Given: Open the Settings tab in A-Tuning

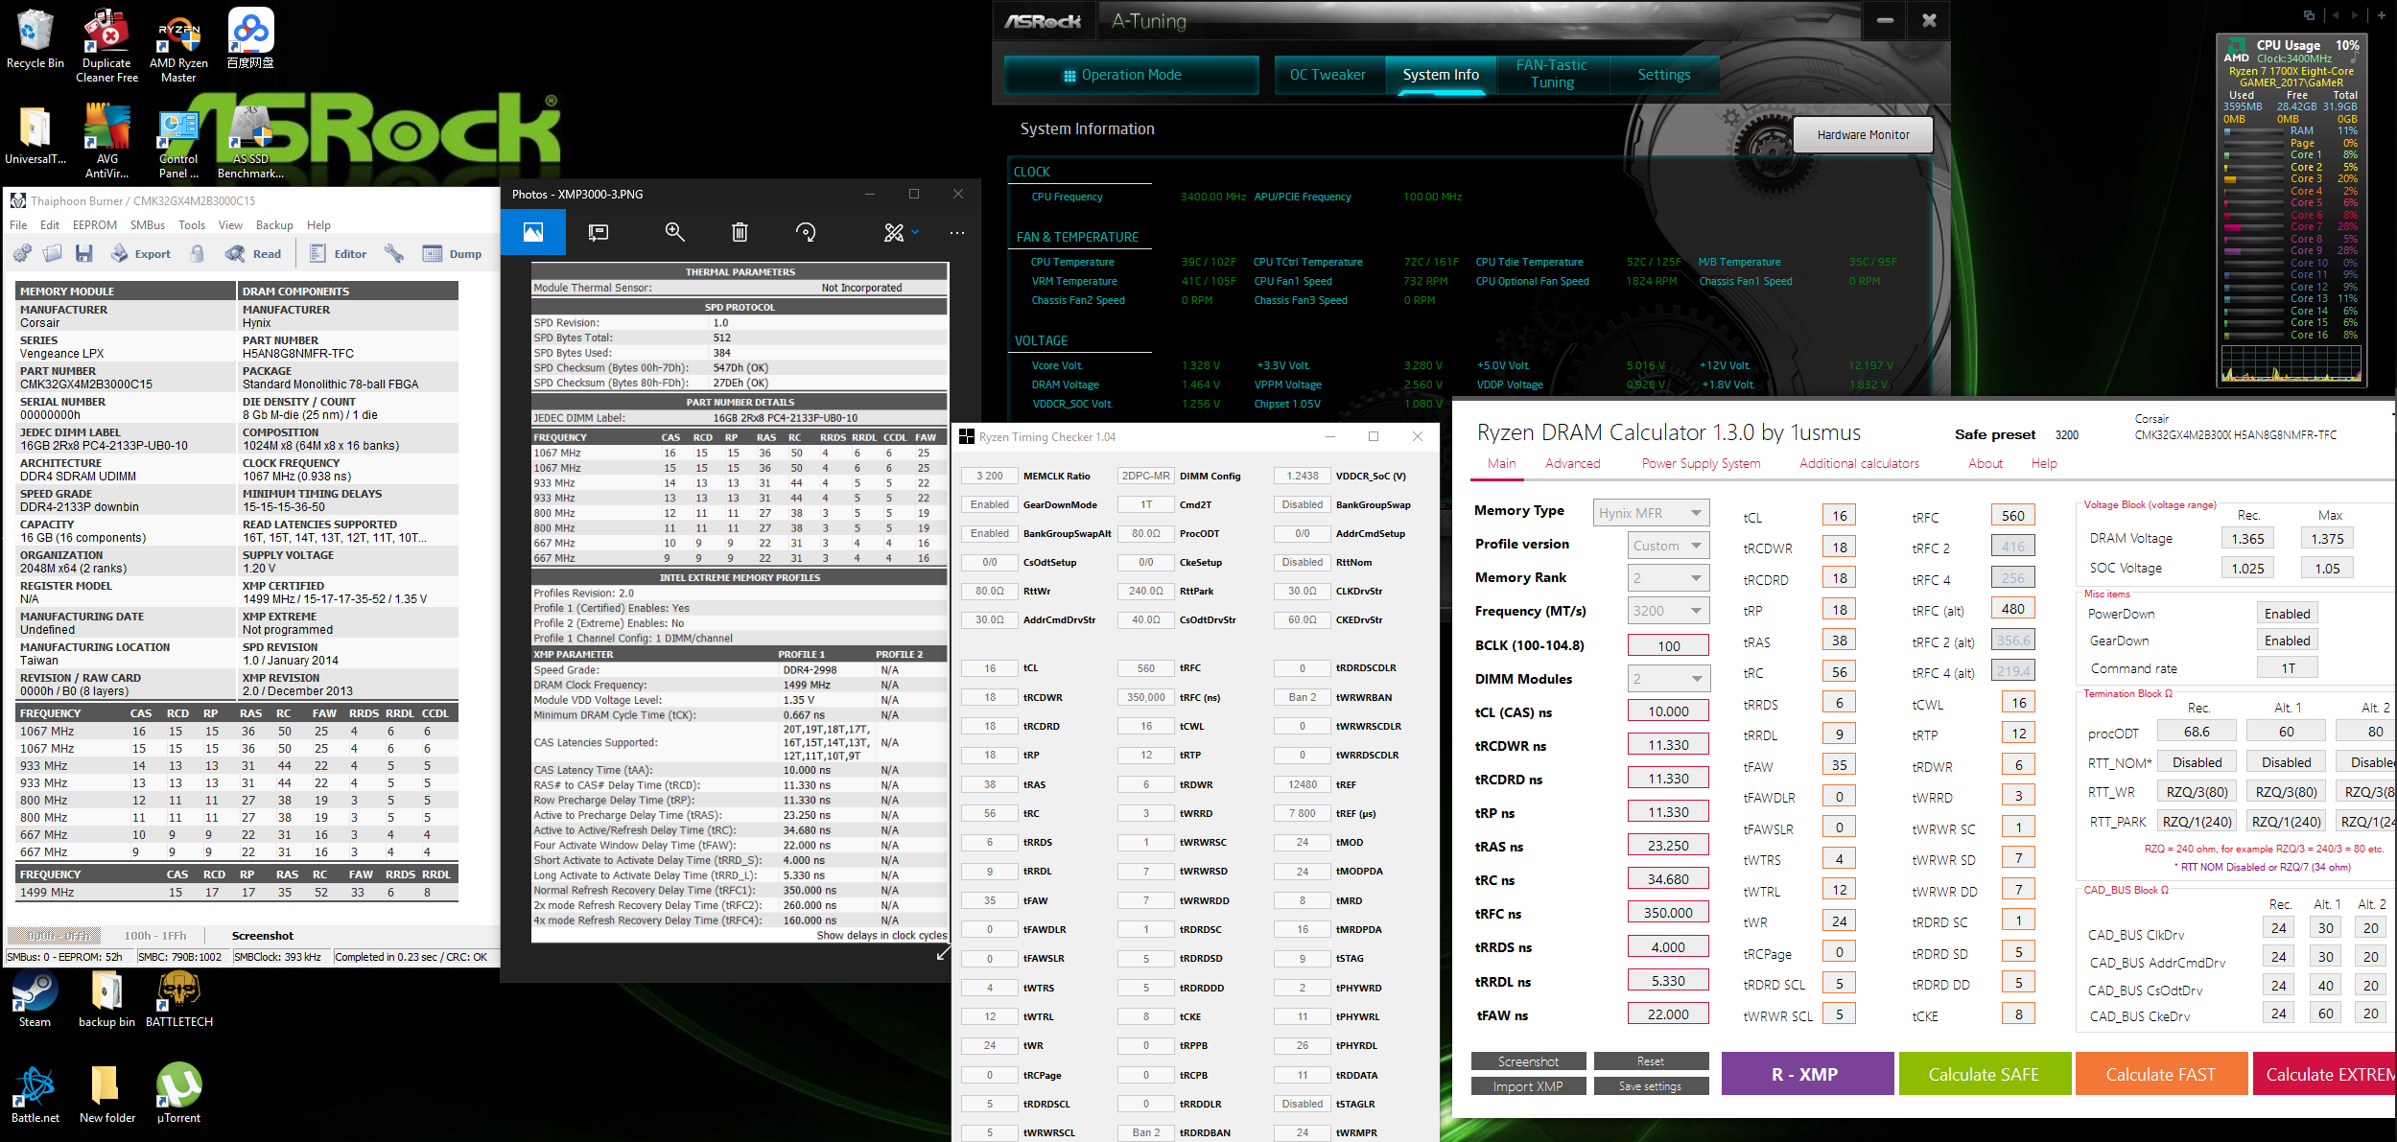Looking at the screenshot, I should point(1663,75).
